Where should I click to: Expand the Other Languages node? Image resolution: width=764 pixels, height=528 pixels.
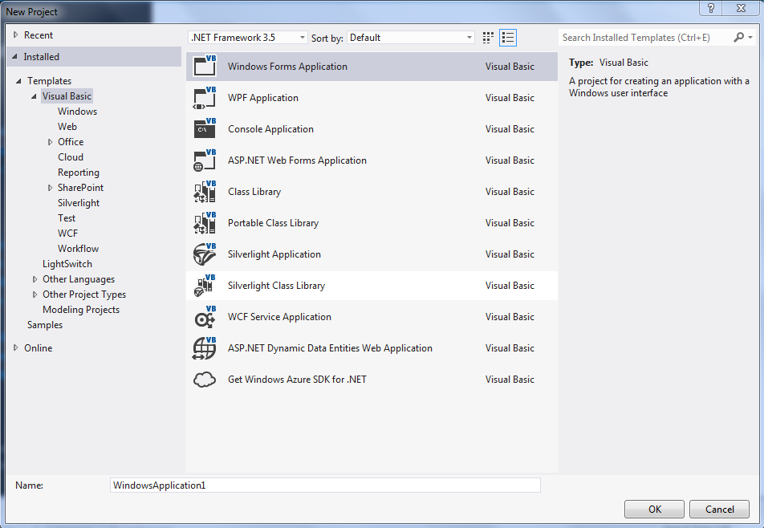pos(35,279)
